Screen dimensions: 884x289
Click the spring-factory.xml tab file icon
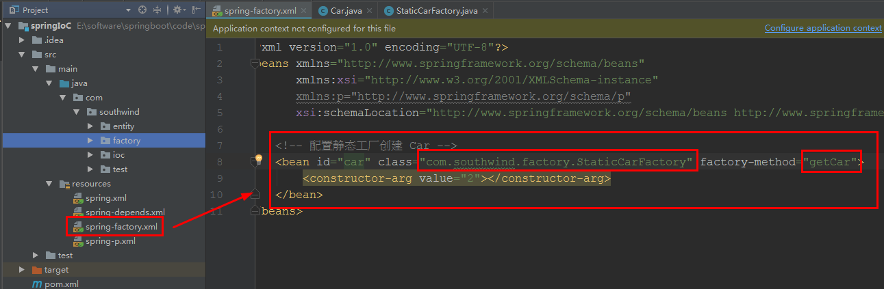(x=218, y=11)
